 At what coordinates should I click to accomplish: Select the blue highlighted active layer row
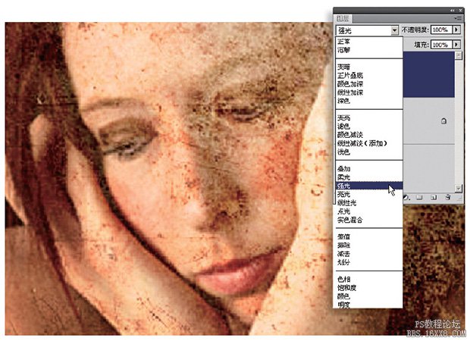(x=428, y=74)
